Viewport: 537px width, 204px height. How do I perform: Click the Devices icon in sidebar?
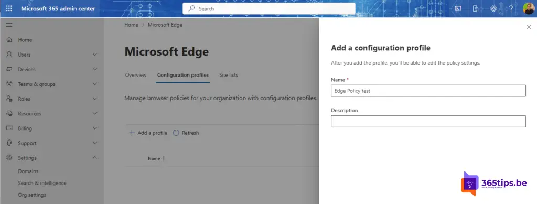point(9,69)
